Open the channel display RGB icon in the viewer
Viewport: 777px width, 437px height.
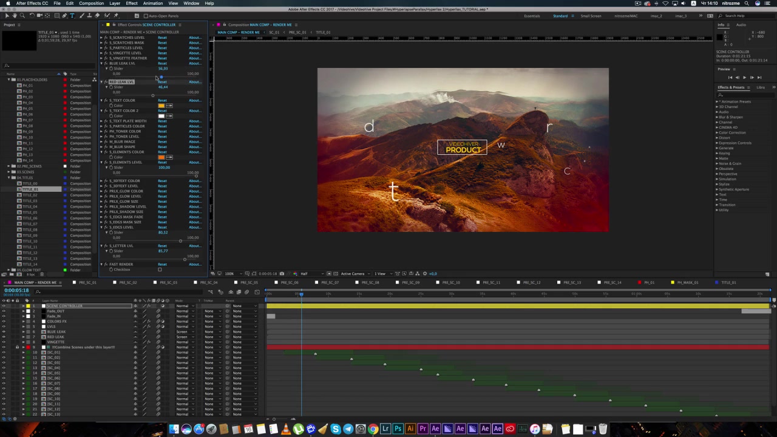(295, 274)
